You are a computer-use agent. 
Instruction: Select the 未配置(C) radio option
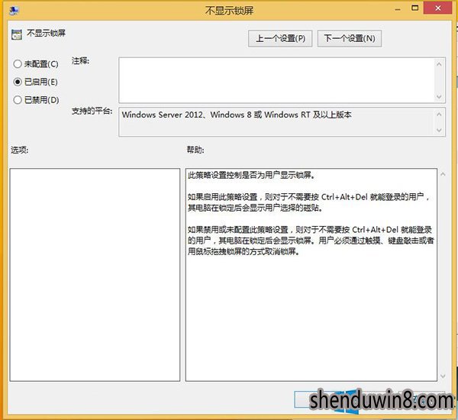36,63
